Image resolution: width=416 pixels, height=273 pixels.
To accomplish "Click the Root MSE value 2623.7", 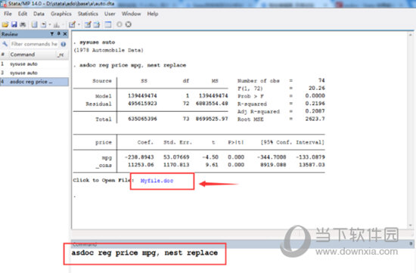I will pos(315,119).
